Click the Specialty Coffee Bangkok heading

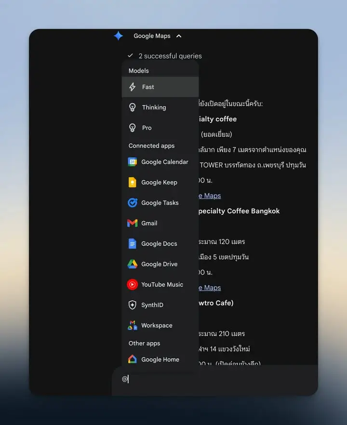[239, 211]
